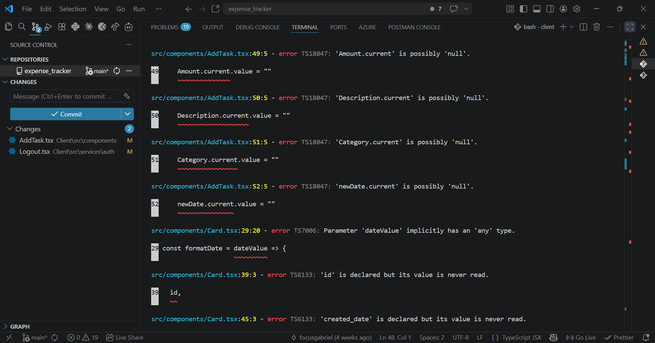Click Go Live in status bar
Viewport: 655px width, 343px height.
click(x=581, y=338)
